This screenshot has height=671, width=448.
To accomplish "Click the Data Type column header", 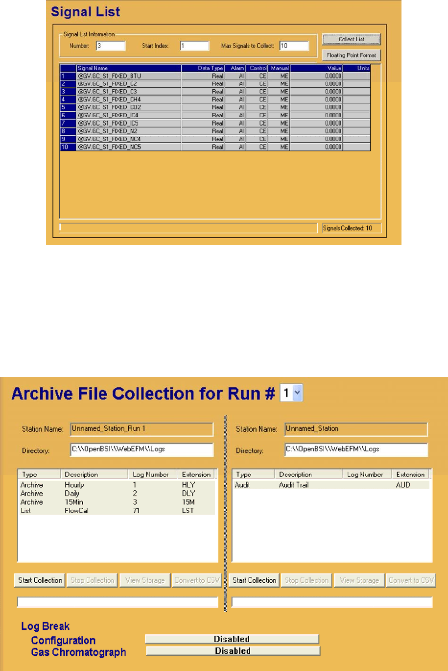I will click(x=203, y=68).
